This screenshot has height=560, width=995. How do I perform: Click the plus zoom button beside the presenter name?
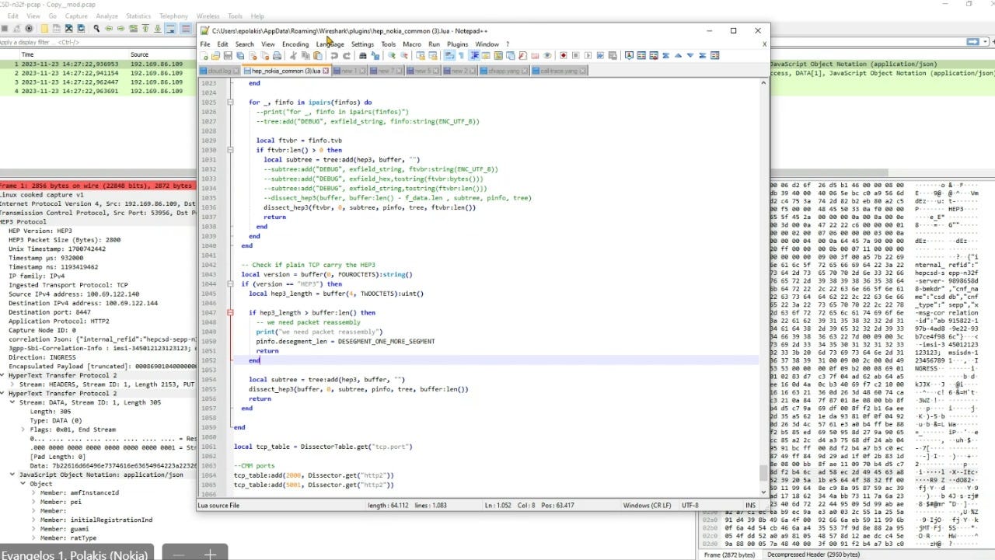(x=210, y=554)
